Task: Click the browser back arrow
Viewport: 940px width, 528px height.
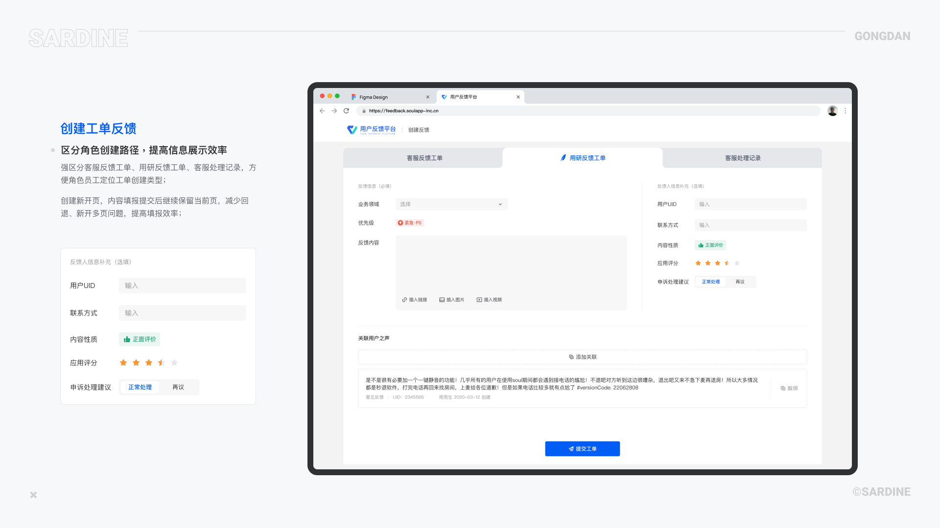Action: pos(322,111)
